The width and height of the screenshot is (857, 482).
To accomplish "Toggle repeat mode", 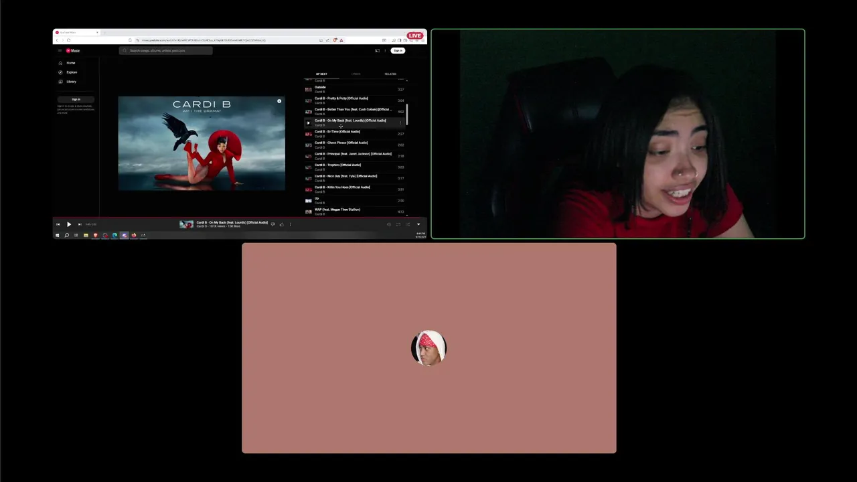I will click(398, 224).
